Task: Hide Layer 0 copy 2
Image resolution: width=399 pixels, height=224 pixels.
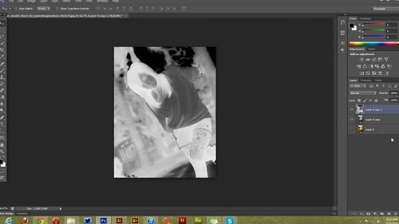Action: pyautogui.click(x=352, y=110)
